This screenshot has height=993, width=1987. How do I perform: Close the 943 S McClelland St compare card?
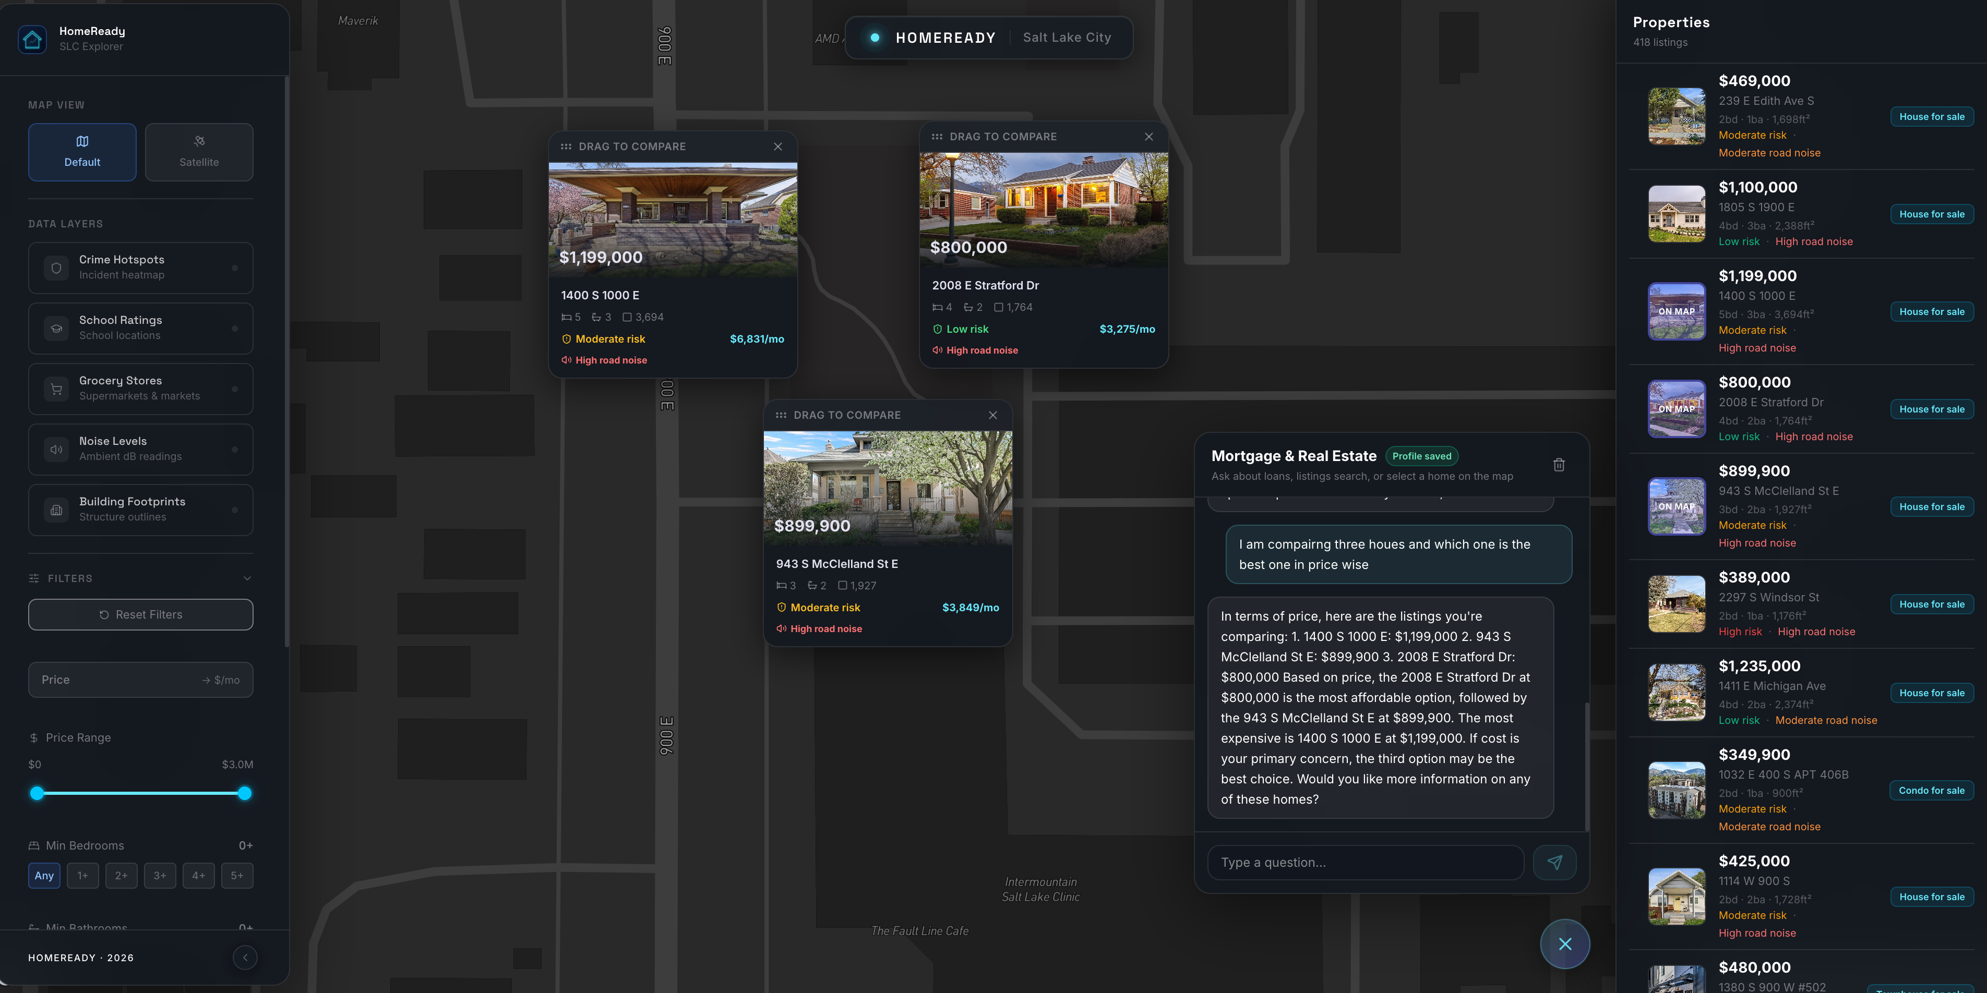coord(993,415)
